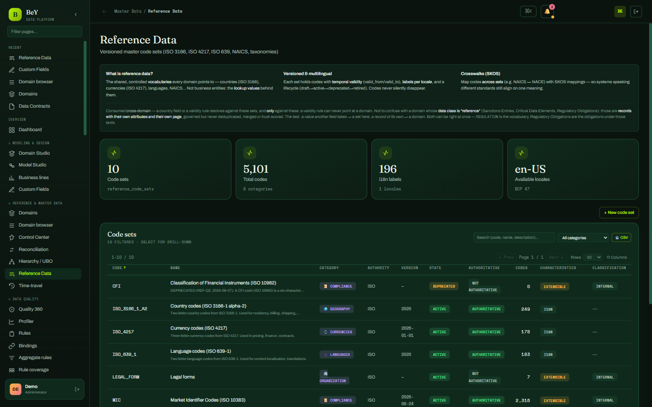Open Control Center star icon
652x407 pixels.
pos(12,237)
